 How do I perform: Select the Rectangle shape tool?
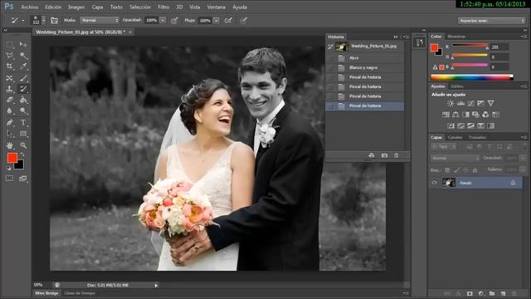23,134
